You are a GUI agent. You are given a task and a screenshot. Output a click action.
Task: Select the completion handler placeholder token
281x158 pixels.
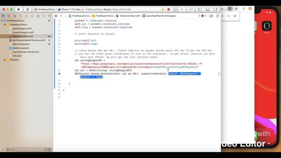(x=184, y=74)
